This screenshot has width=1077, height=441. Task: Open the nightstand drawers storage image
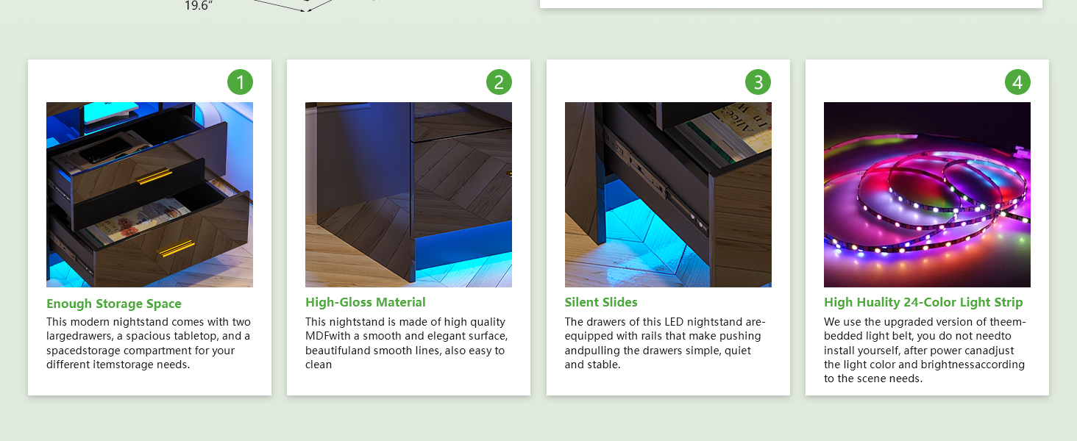[x=149, y=195]
